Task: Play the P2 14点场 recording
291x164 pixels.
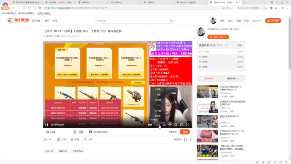Action: point(221,57)
